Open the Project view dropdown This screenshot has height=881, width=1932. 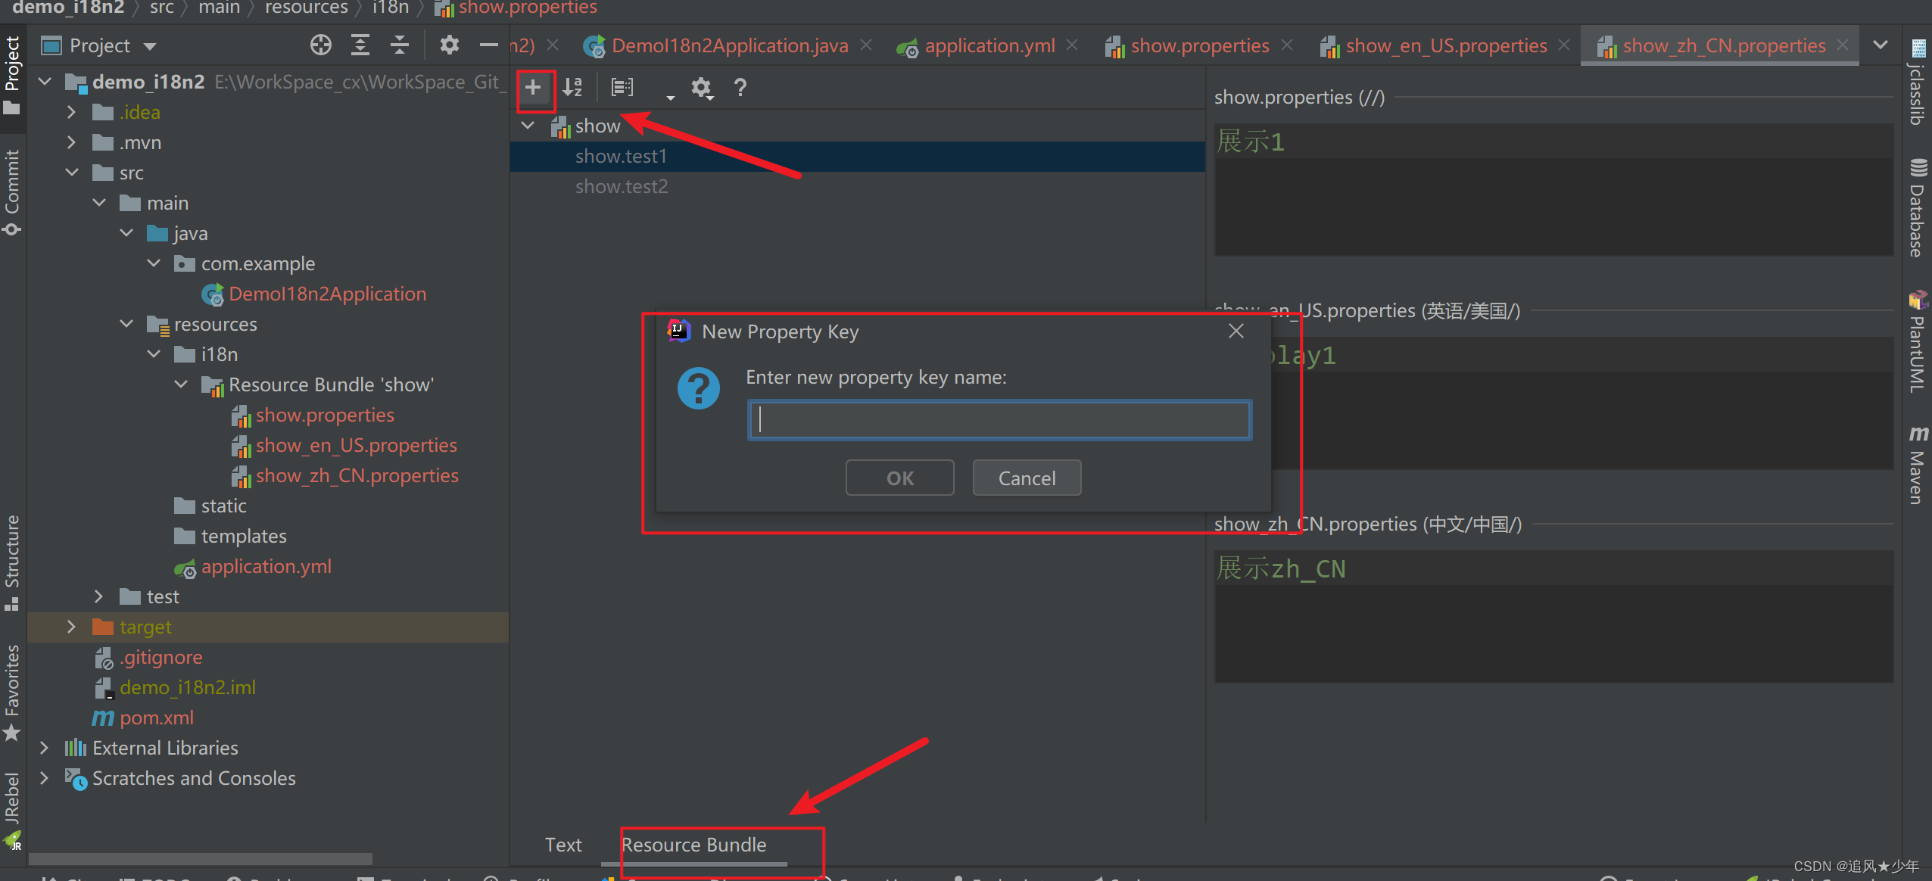coord(150,46)
